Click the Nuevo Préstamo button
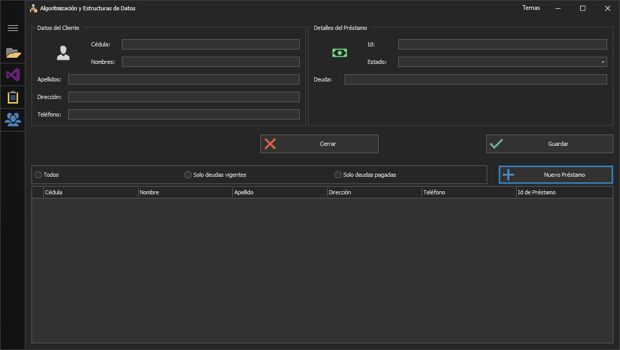 555,175
